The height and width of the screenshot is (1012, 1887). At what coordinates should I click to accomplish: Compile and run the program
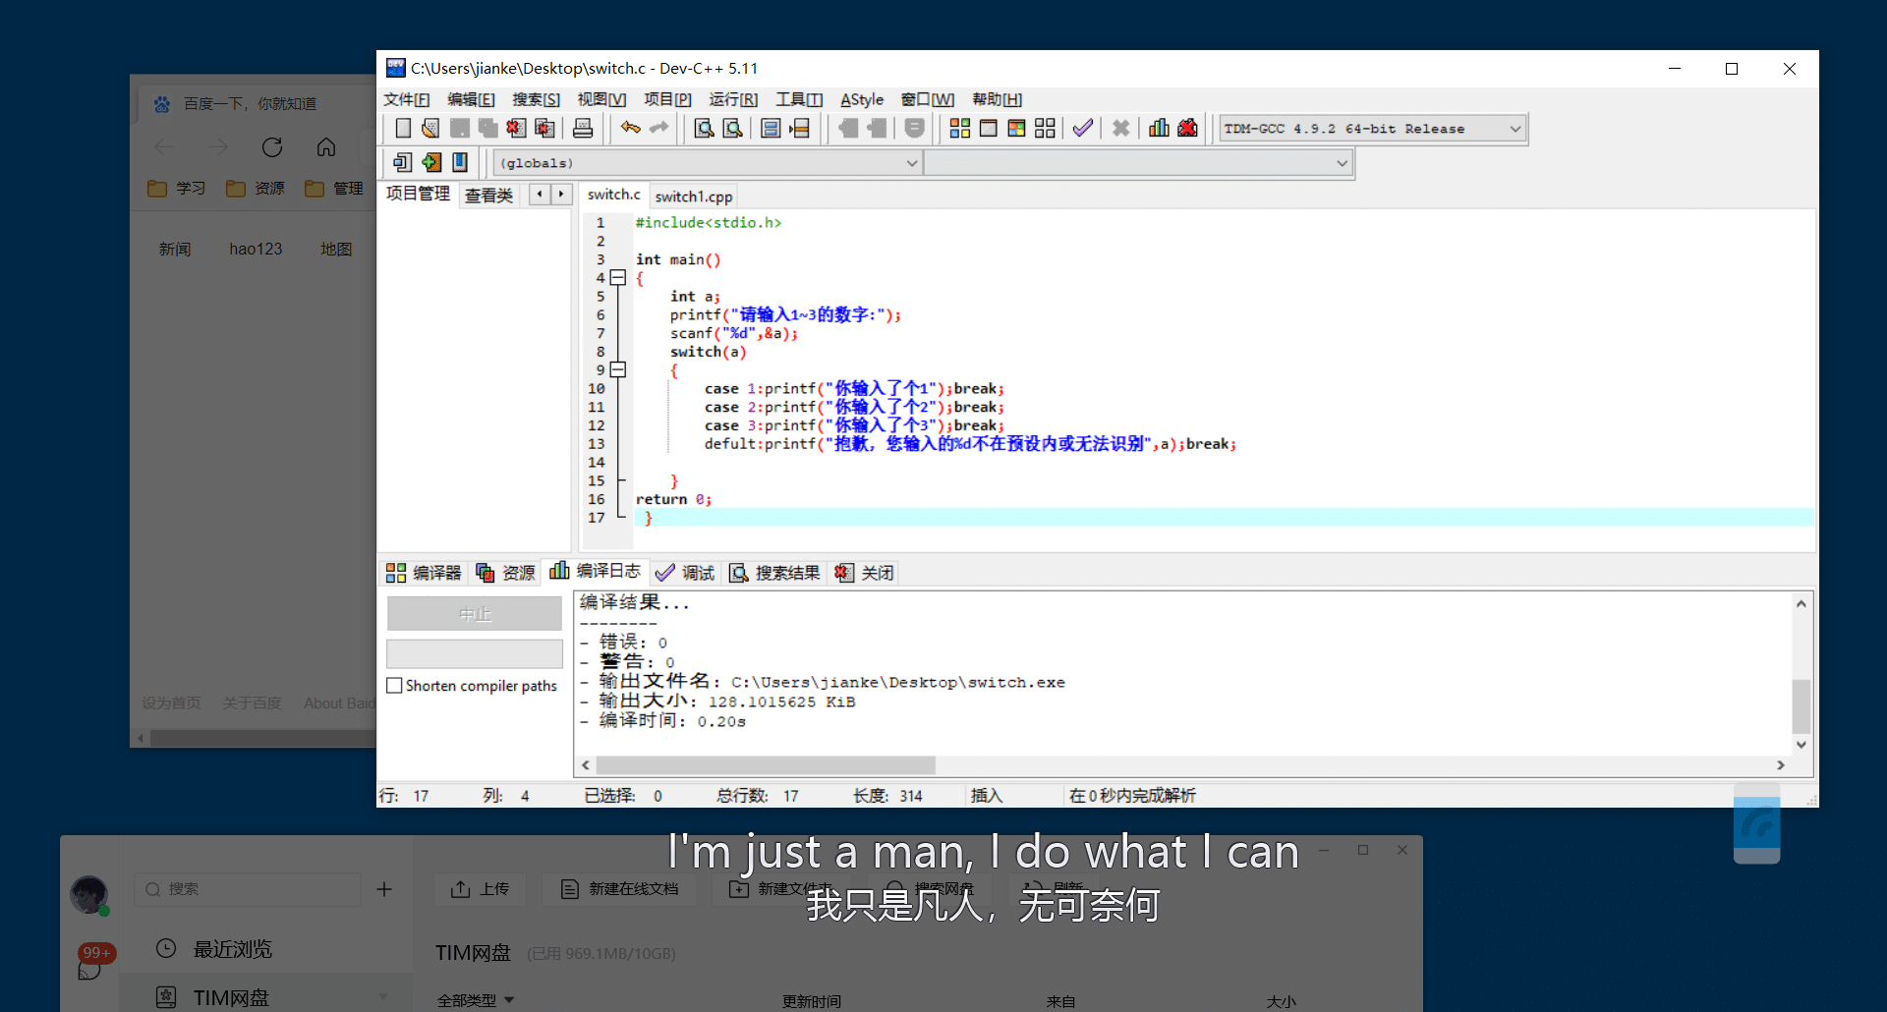point(1017,128)
